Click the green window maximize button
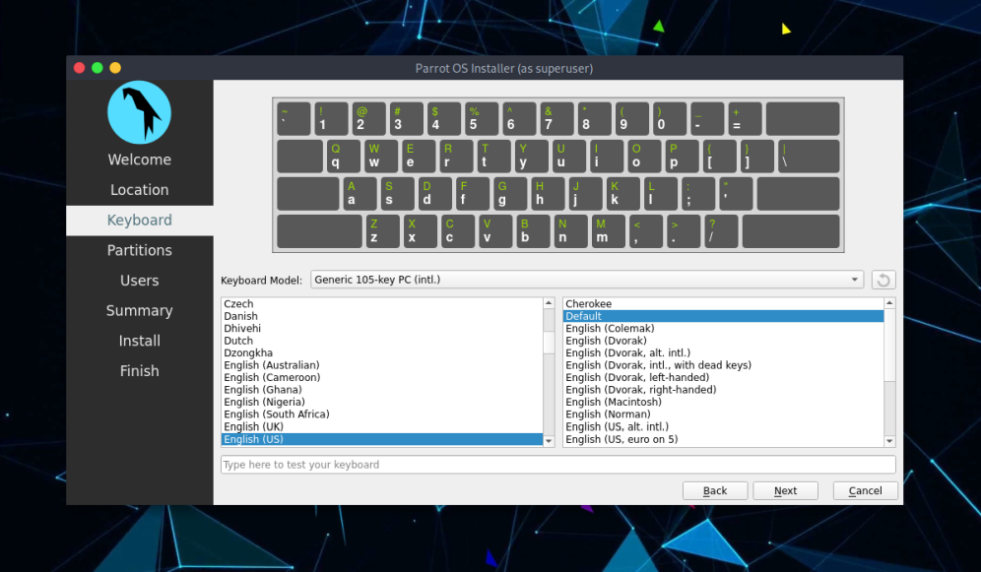The width and height of the screenshot is (981, 572). pos(97,68)
